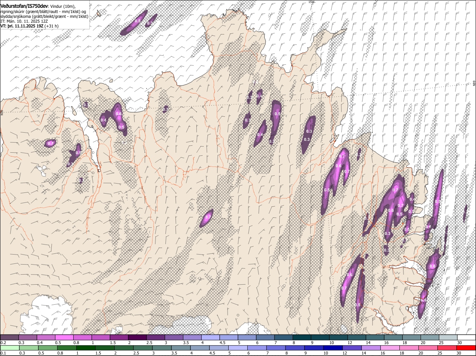Screen dimensions: 476x356
Task: Click the purple-row swatch between 2.5 and 3
Action: click(155, 337)
